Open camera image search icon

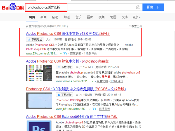click(138, 7)
